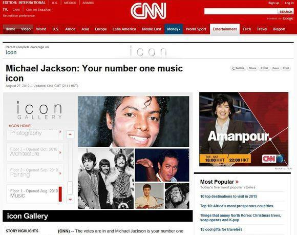This screenshot has width=297, height=235.
Task: Share the article via the Twitter button
Action: click(238, 68)
